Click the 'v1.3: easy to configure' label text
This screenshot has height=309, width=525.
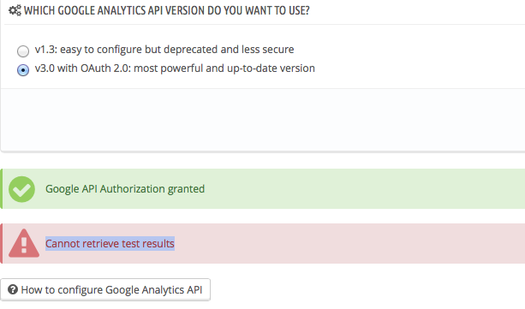[x=164, y=50]
